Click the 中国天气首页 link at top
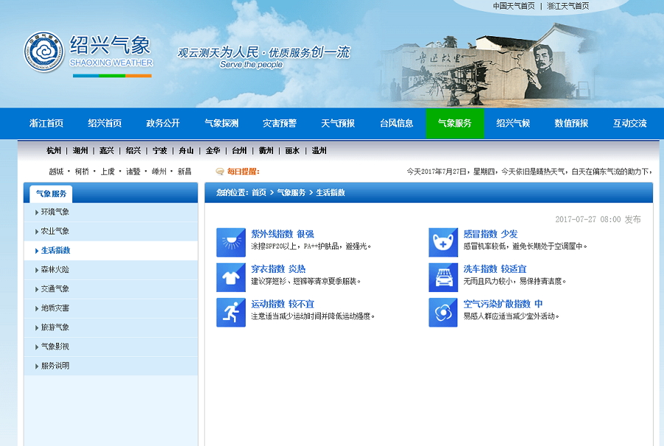 [513, 6]
